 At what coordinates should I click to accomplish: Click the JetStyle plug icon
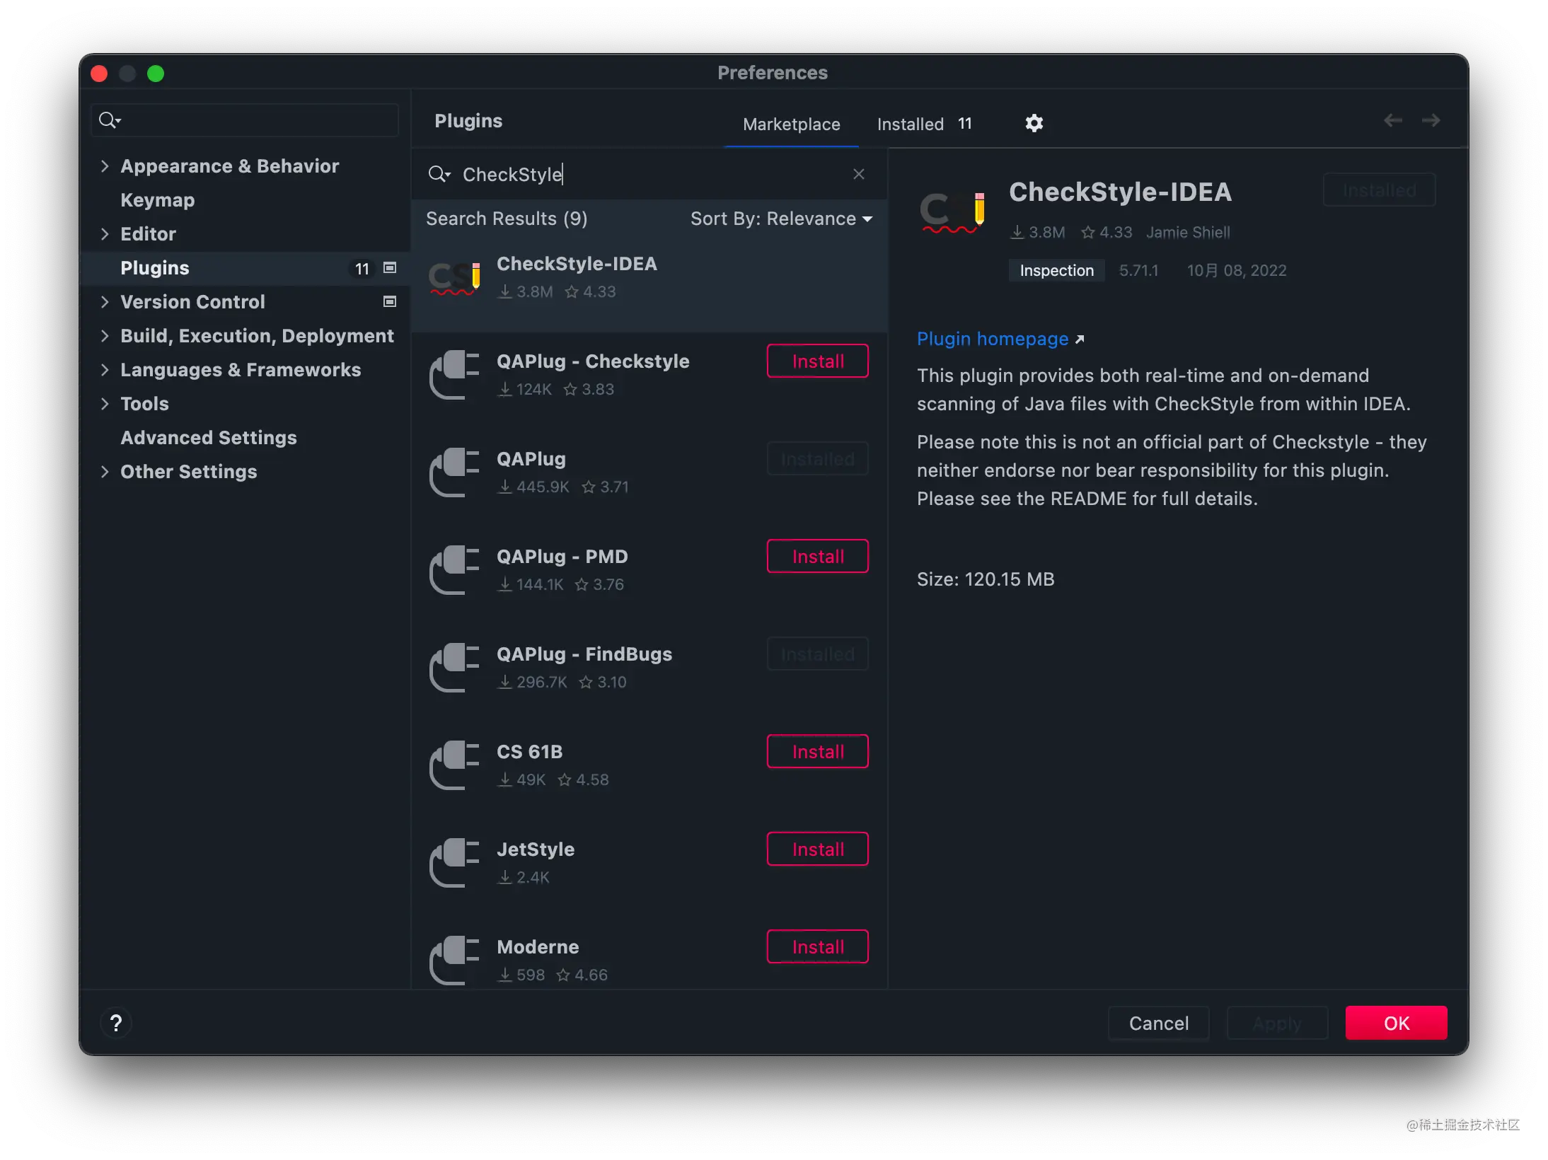(x=454, y=863)
